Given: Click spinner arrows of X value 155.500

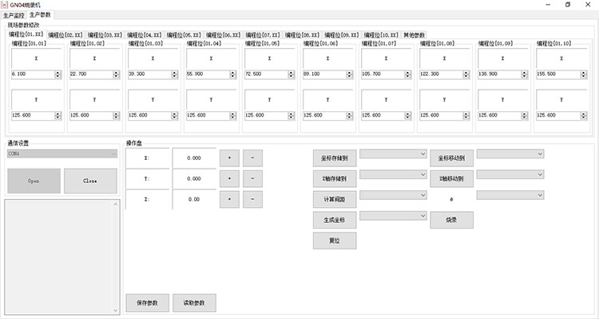Looking at the screenshot, I should coord(583,74).
